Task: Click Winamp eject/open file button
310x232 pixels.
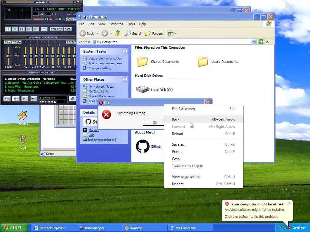Action: 44,29
